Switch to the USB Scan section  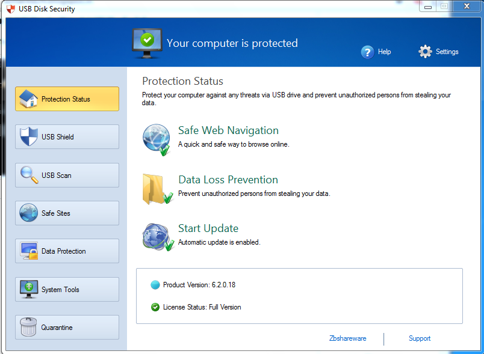57,175
